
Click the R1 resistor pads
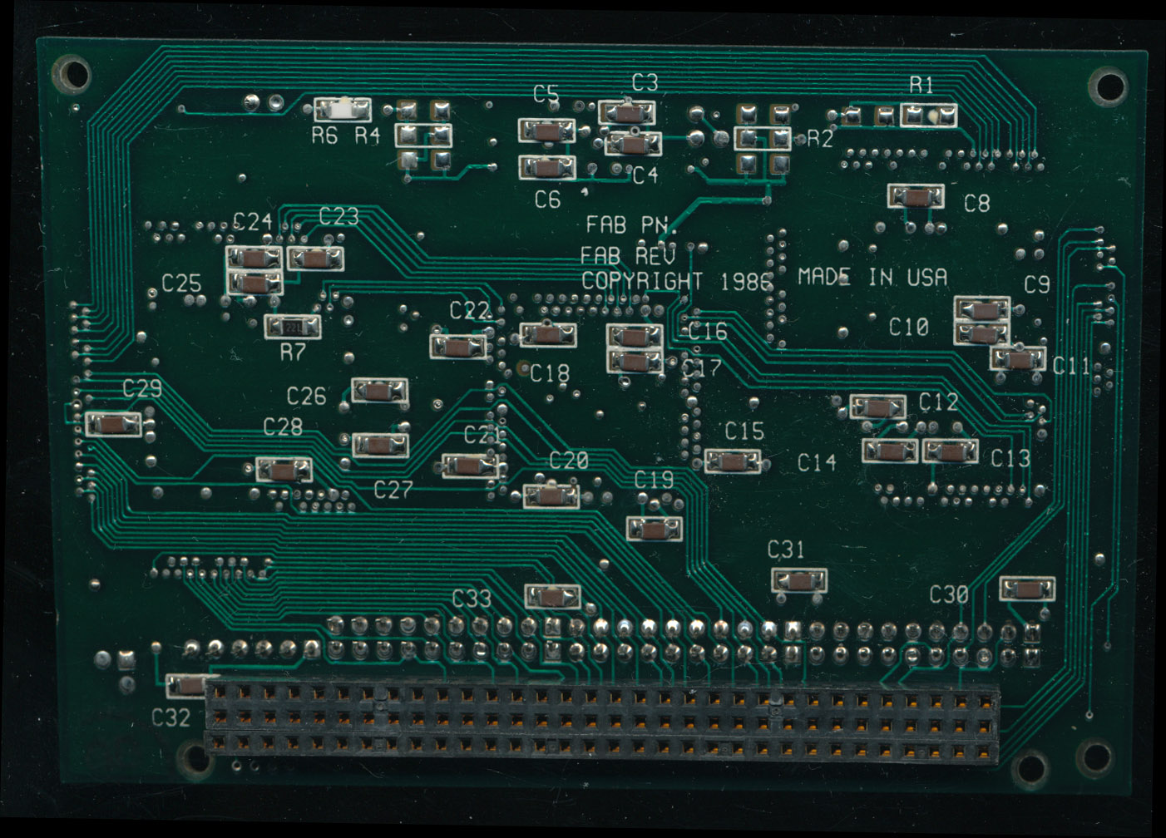930,115
